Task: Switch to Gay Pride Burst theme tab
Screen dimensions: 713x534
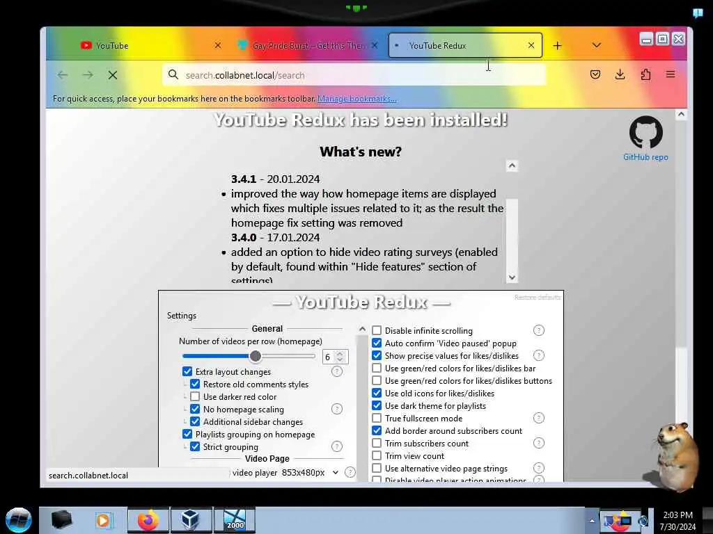Action: 308,45
